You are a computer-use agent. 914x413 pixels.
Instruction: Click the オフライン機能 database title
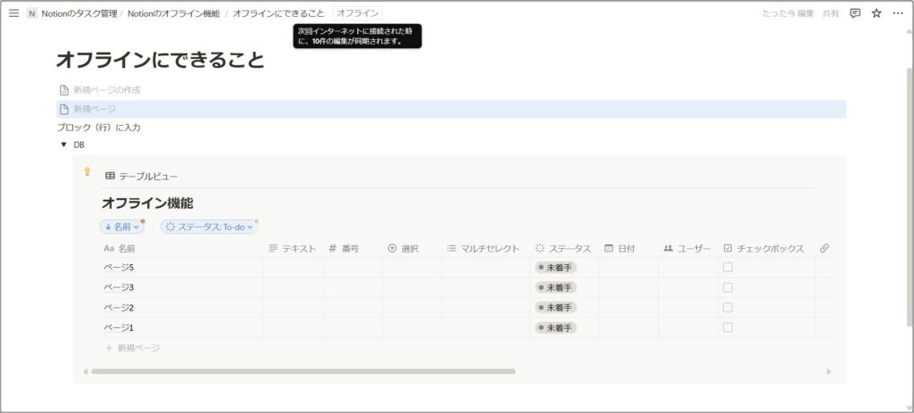tap(147, 203)
